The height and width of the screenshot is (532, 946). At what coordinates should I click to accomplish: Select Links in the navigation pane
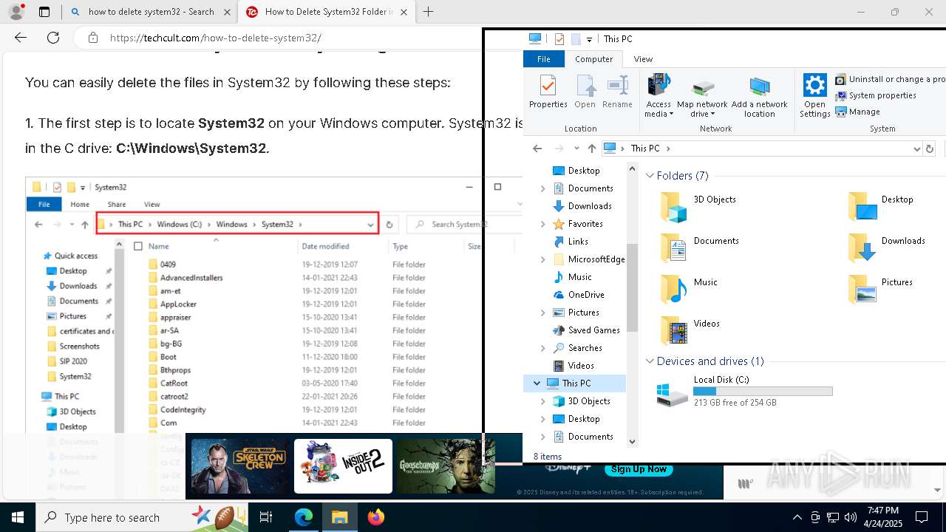[578, 242]
